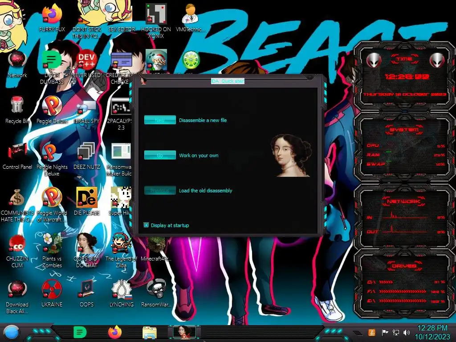Open the green chat app in taskbar

80,332
